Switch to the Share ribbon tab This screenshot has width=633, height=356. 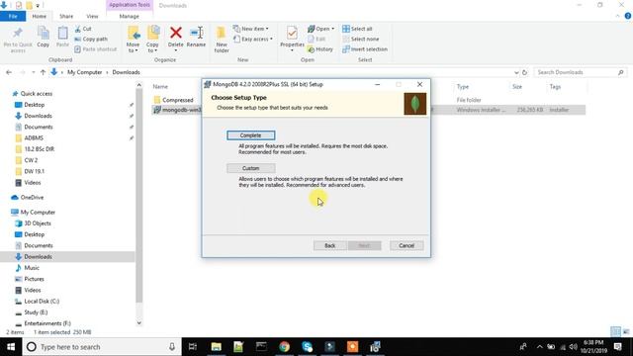[66, 16]
